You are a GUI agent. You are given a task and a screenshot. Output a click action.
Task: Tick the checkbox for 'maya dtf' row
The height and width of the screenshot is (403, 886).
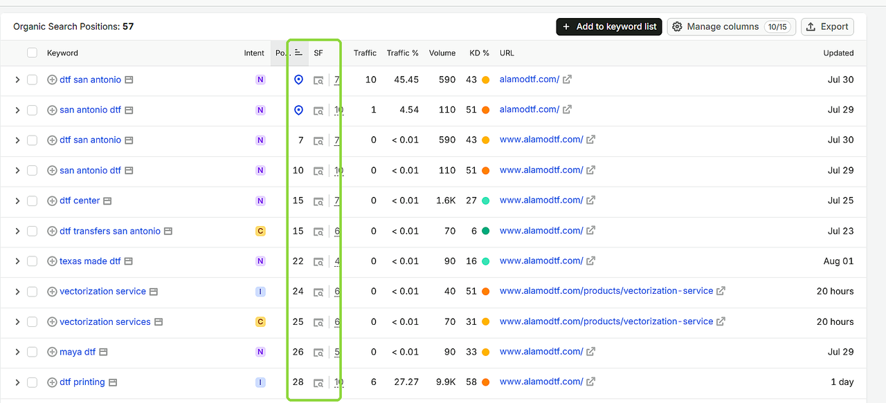point(32,352)
